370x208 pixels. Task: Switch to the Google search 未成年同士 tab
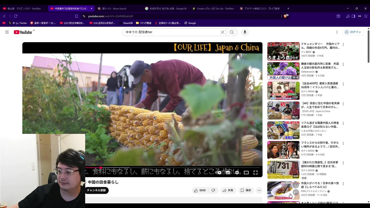click(x=166, y=9)
